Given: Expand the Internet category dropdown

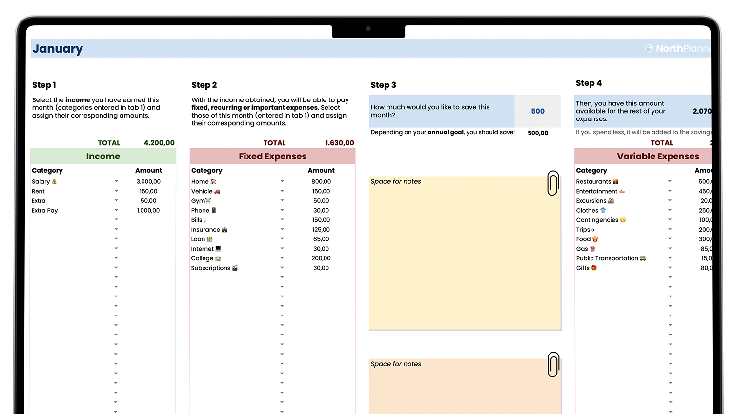Looking at the screenshot, I should pyautogui.click(x=282, y=249).
